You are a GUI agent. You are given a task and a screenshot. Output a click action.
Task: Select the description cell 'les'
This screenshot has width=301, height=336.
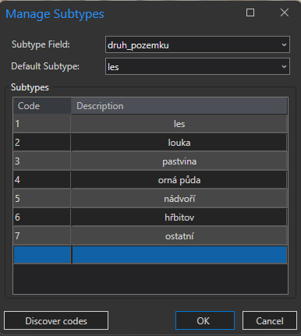tap(179, 124)
